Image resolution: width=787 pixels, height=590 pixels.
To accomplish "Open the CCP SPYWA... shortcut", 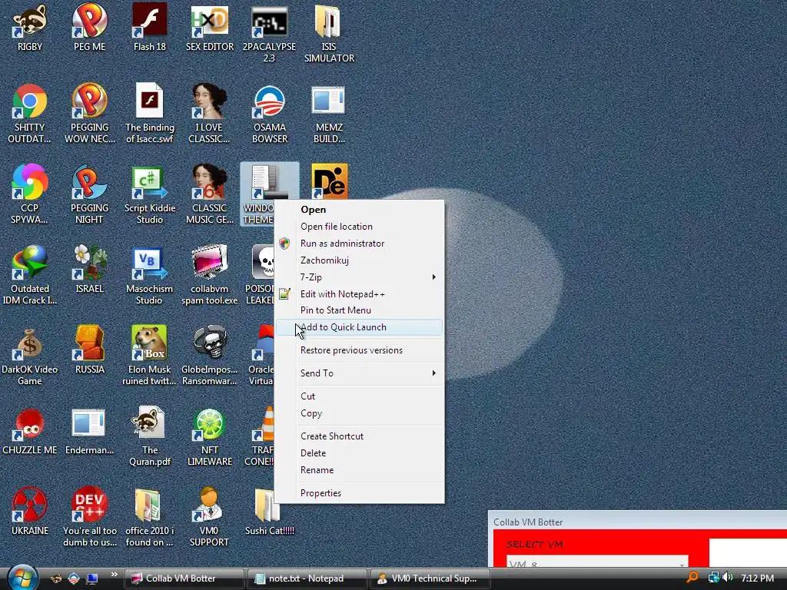I will click(x=30, y=194).
